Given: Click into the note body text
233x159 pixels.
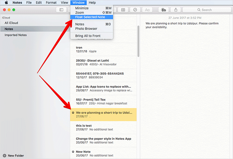Looking at the screenshot, I should (x=182, y=25).
